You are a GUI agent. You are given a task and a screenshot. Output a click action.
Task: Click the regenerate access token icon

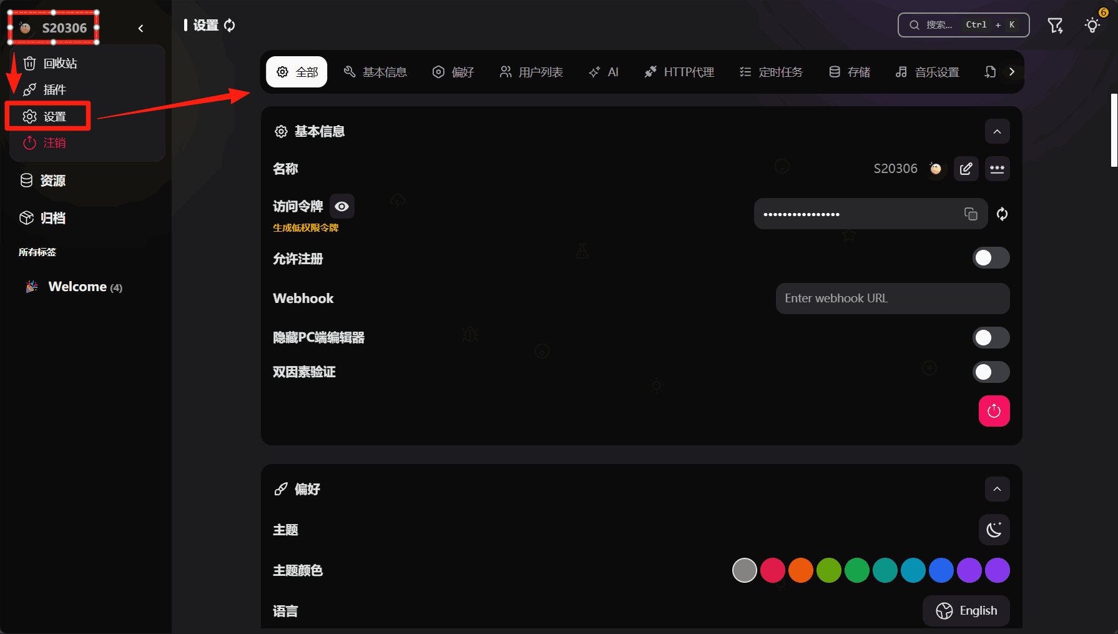point(1002,214)
